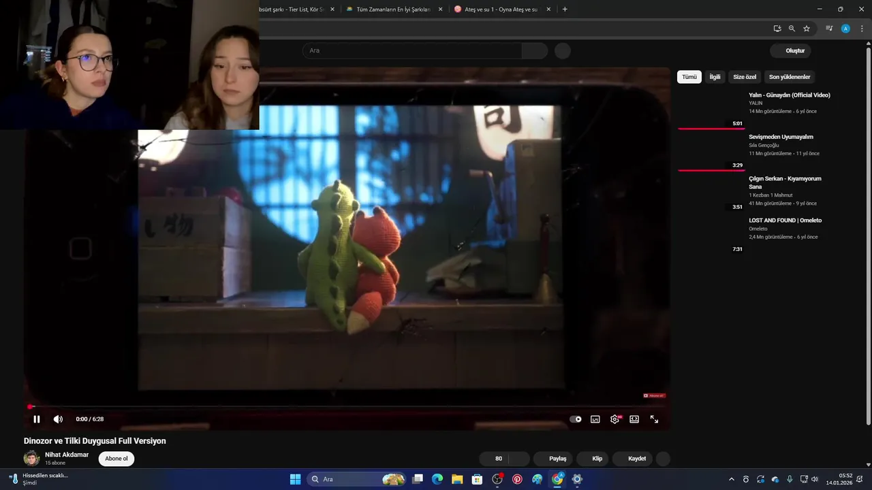Like the video showing 80 likes
This screenshot has height=490, width=872.
[494, 459]
